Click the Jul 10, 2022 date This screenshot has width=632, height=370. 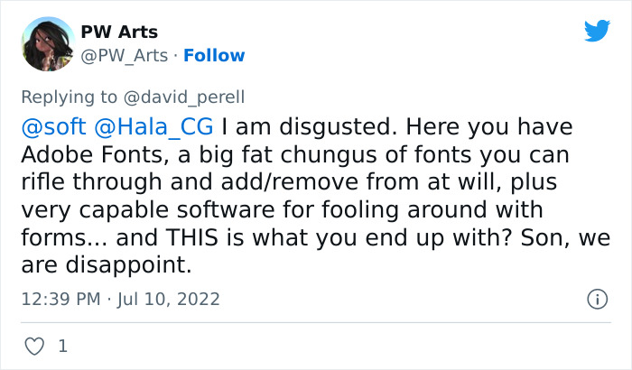click(x=171, y=299)
